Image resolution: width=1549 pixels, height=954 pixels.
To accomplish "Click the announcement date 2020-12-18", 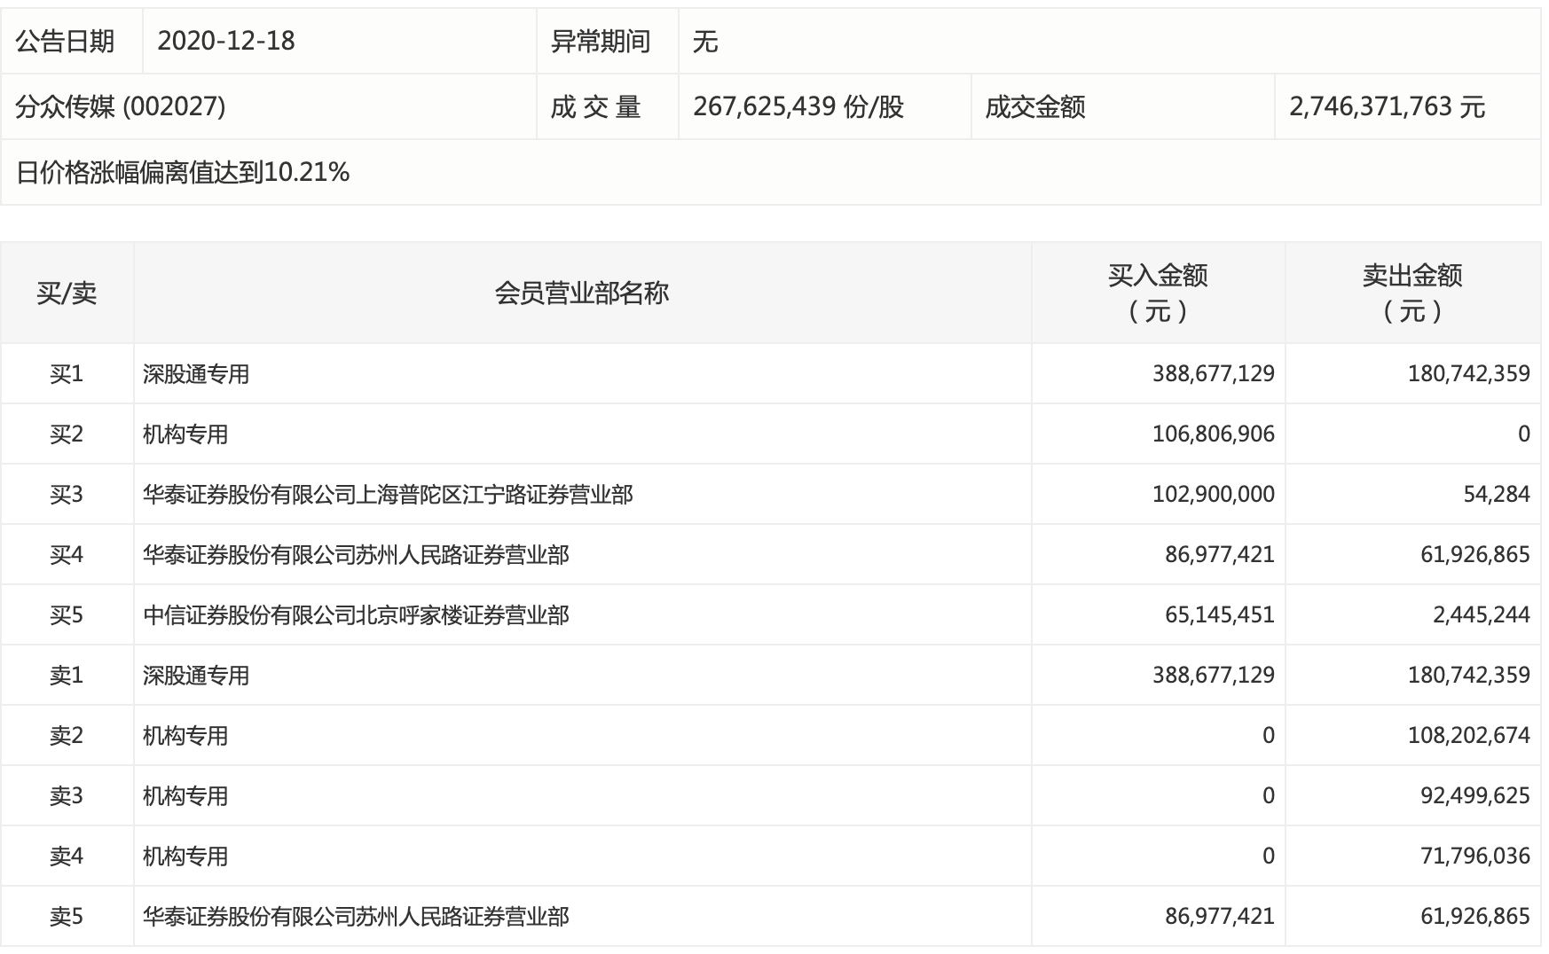I will point(226,41).
